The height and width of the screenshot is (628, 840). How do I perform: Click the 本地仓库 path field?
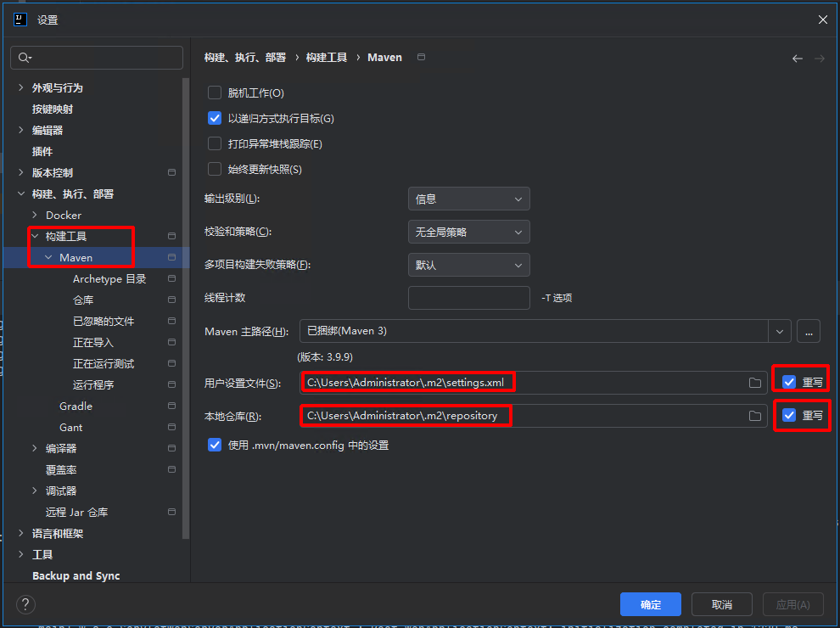(534, 416)
